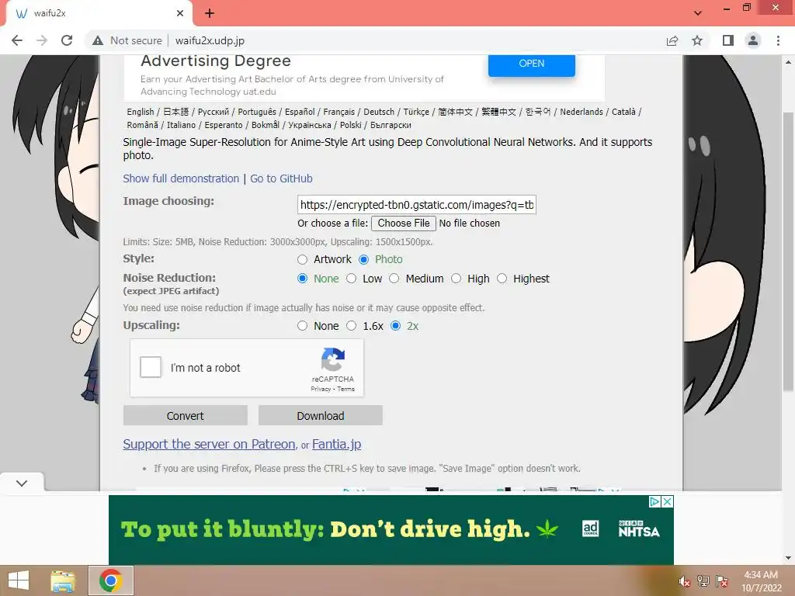Screen dimensions: 795x596
Task: Open the Go to GitHub link
Action: [x=281, y=178]
